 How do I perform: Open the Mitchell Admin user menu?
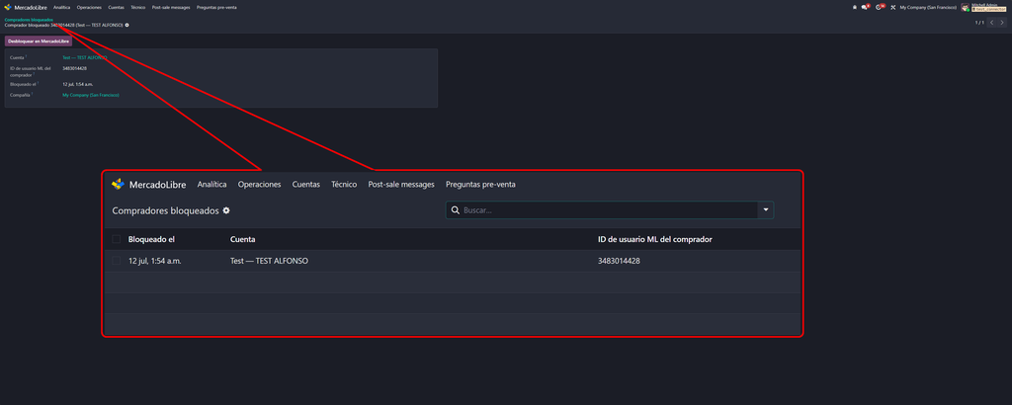pos(984,7)
